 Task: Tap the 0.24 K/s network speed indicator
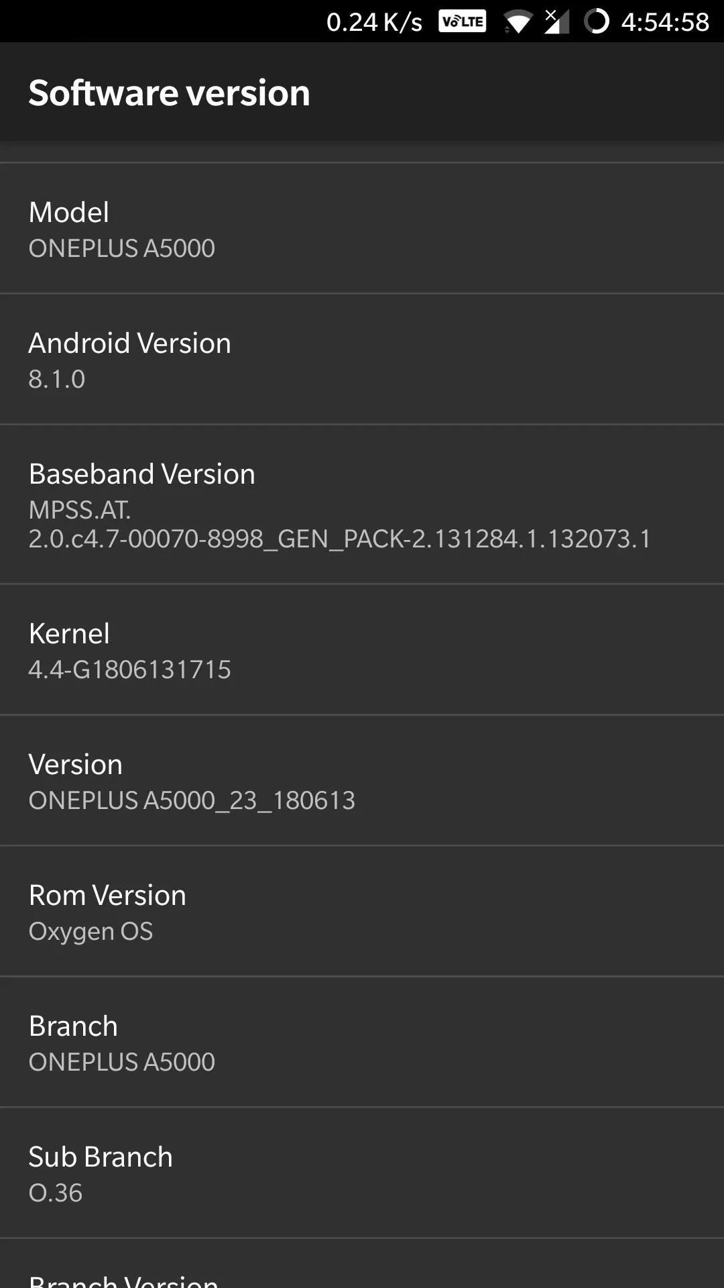click(x=374, y=22)
